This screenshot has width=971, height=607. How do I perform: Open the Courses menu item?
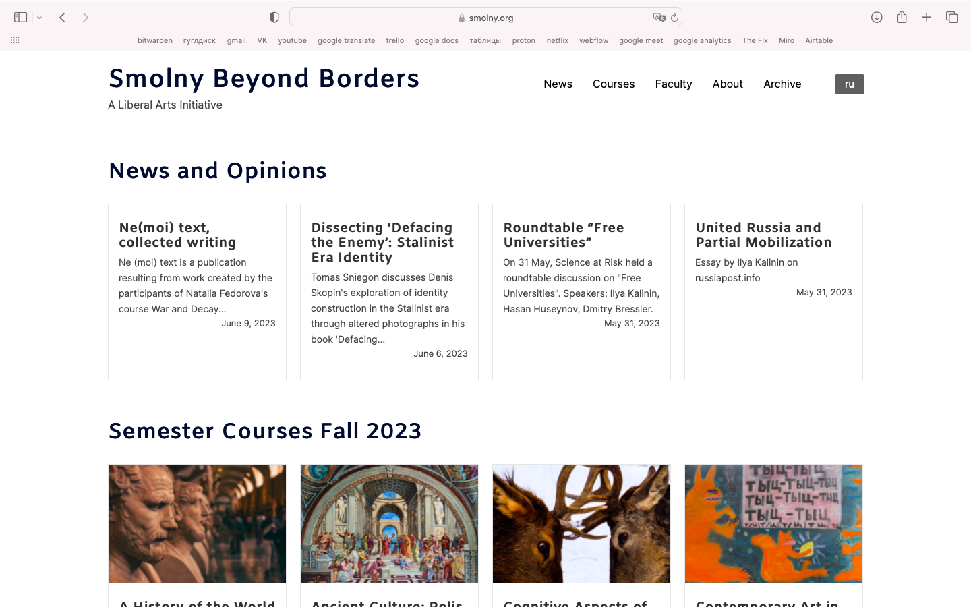point(613,84)
